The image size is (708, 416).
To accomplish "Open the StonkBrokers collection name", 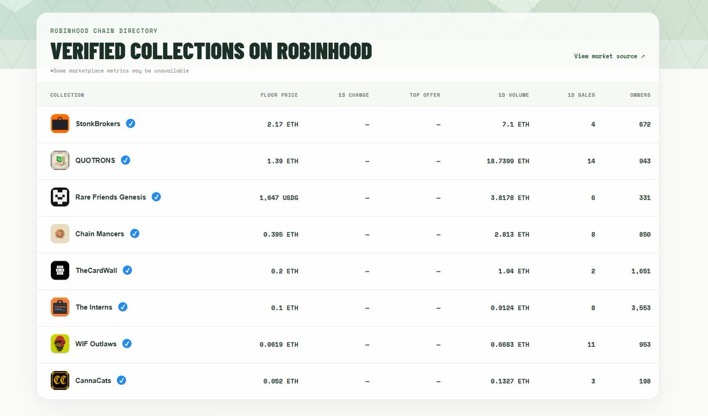I will point(98,123).
